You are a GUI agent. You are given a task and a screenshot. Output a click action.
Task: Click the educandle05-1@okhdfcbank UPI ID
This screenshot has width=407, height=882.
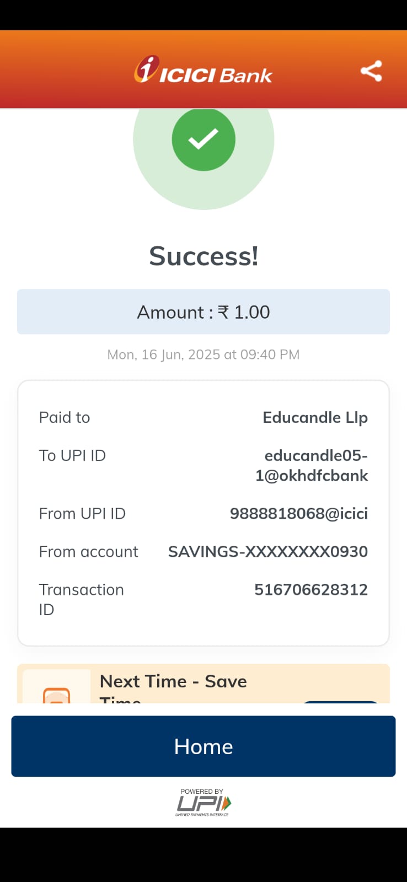point(312,465)
